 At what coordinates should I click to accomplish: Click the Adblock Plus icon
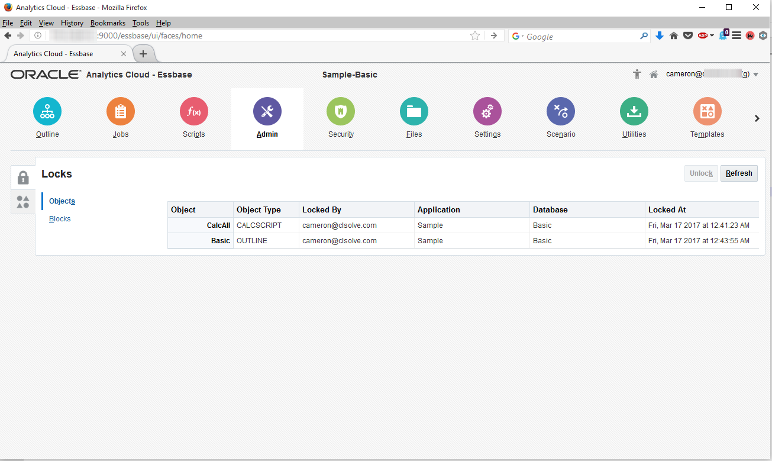703,36
